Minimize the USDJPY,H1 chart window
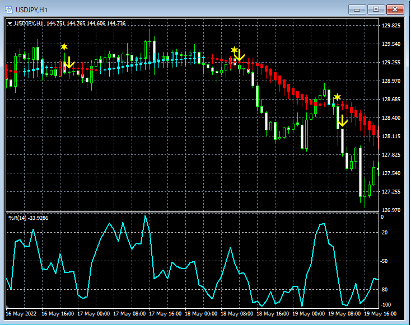The width and height of the screenshot is (411, 325). 357,10
